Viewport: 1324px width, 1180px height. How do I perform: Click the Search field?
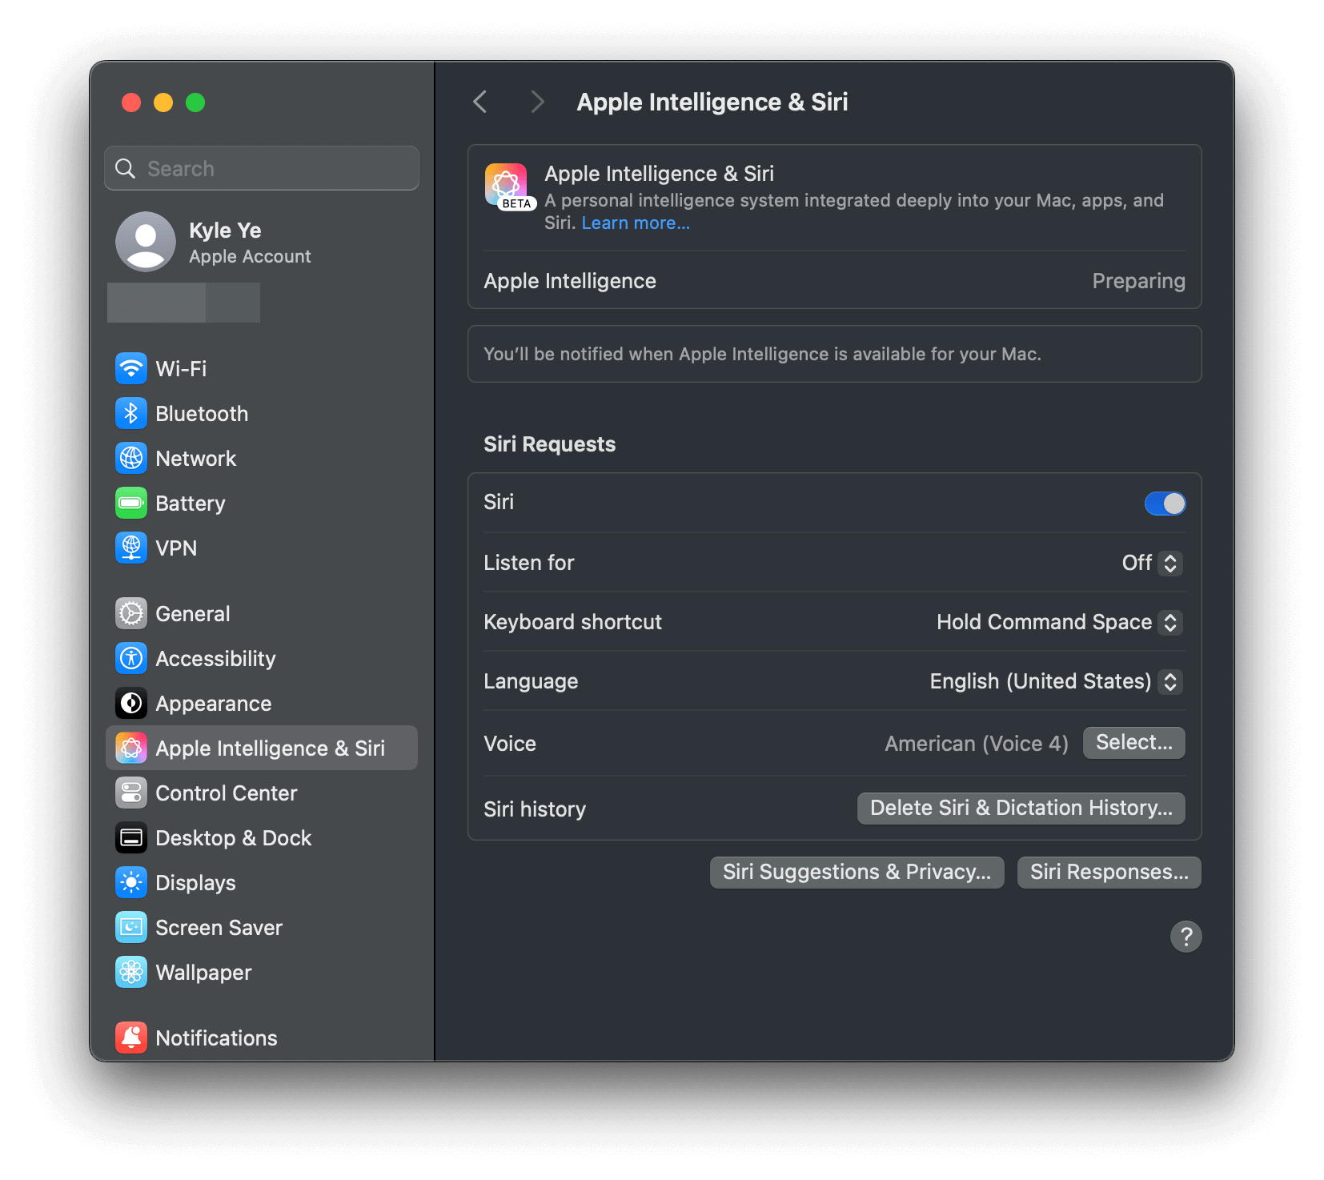(x=262, y=169)
